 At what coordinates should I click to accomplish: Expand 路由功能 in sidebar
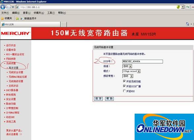pyautogui.click(x=11, y=103)
